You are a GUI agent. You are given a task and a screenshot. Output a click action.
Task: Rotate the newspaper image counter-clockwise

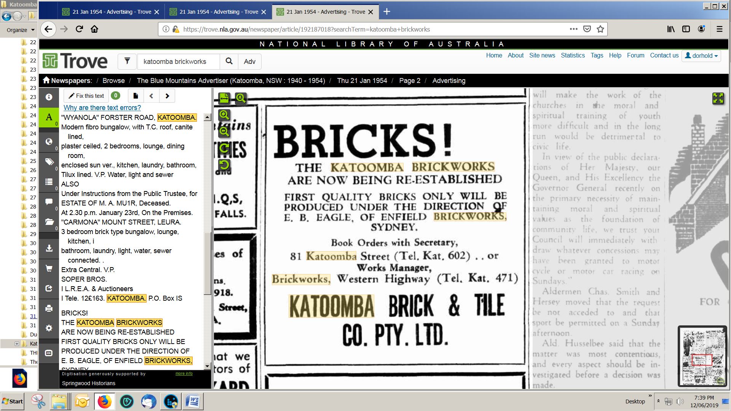click(224, 165)
